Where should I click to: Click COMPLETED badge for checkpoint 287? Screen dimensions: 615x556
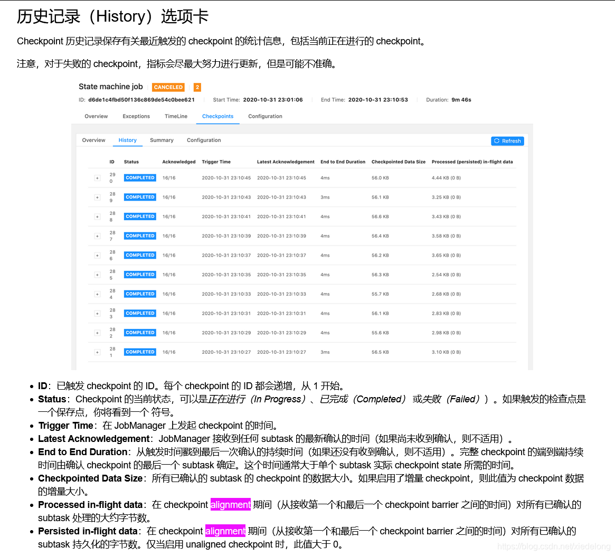point(140,236)
